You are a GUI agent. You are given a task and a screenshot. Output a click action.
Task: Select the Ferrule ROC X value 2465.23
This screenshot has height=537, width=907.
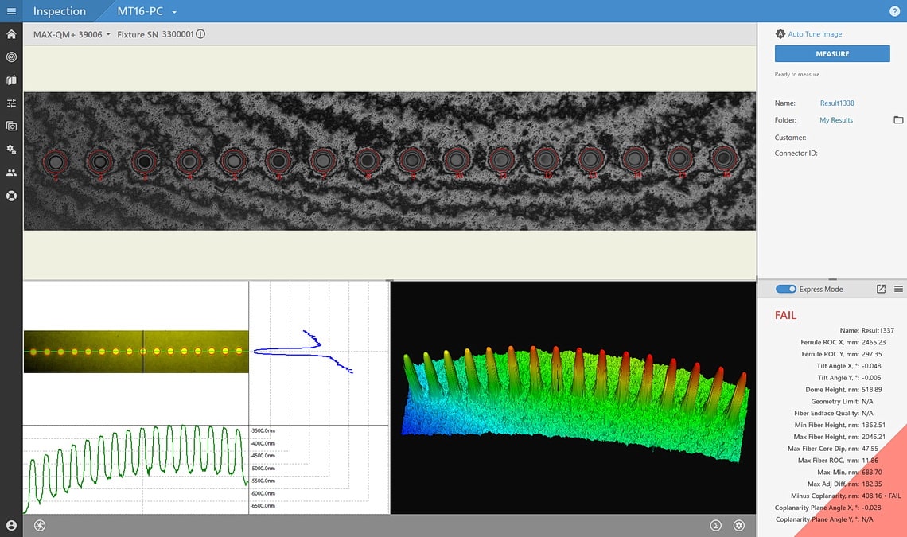[874, 343]
